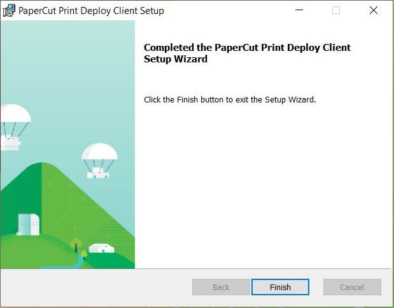Click the partially cropped parachute carrying a printer

(x=15, y=127)
